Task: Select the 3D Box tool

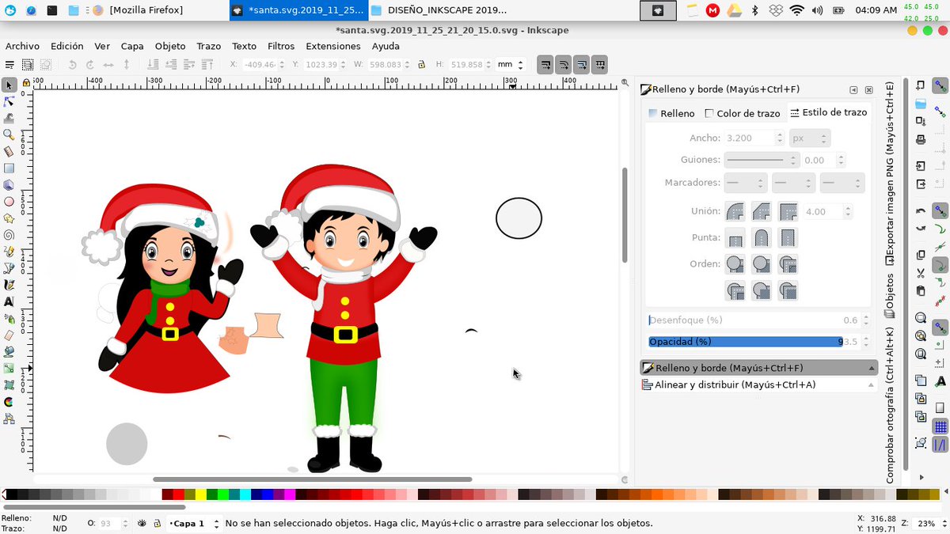Action: coord(9,184)
